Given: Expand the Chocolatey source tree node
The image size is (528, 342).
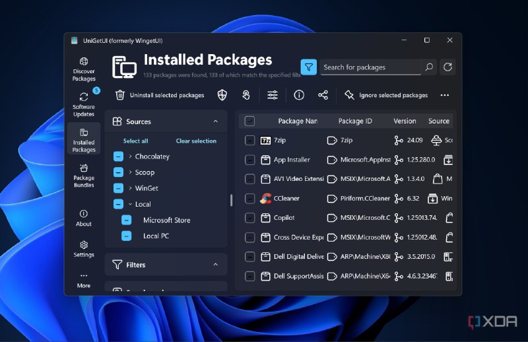Looking at the screenshot, I should click(131, 156).
